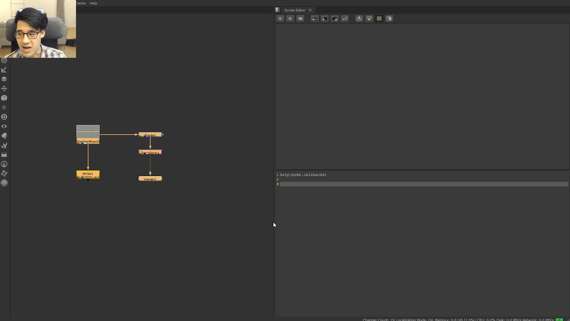This screenshot has width=570, height=321.
Task: Click Load a Script icon
Action: click(x=325, y=19)
